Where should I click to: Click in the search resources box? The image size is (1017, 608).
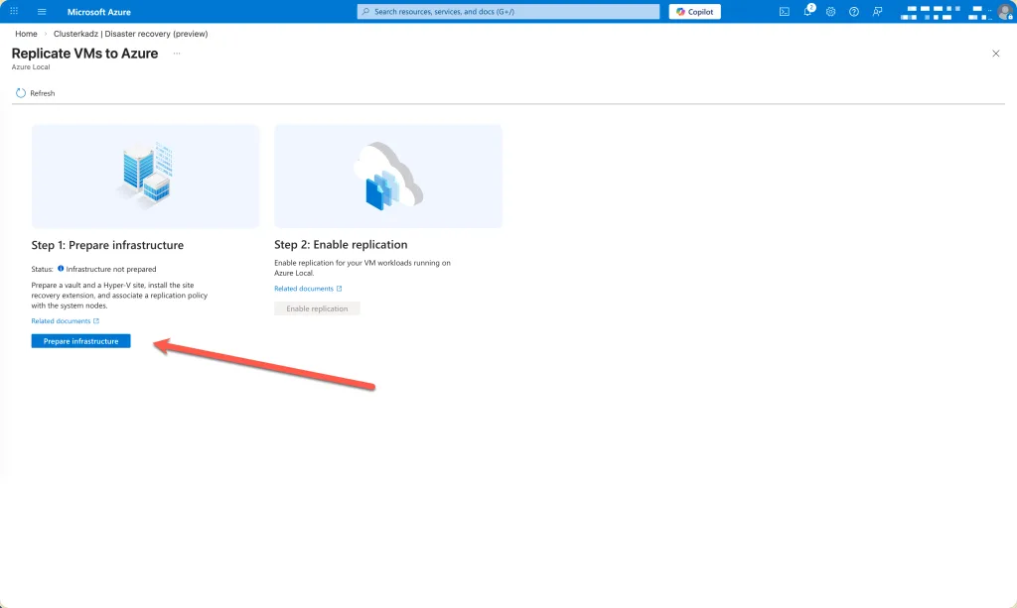(x=508, y=12)
